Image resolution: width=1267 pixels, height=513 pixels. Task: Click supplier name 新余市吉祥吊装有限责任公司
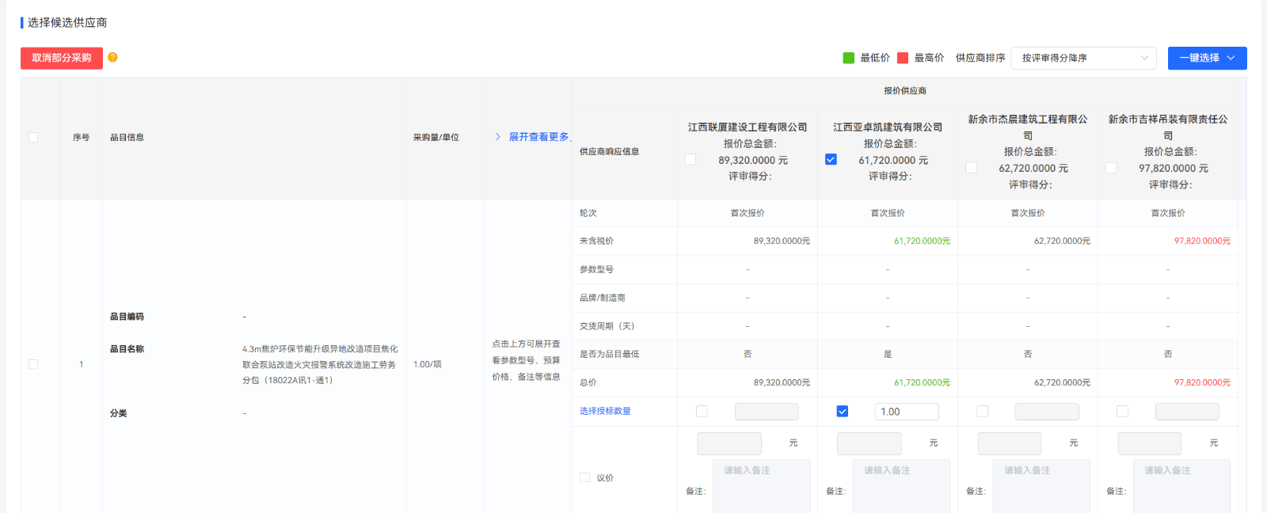[1168, 127]
